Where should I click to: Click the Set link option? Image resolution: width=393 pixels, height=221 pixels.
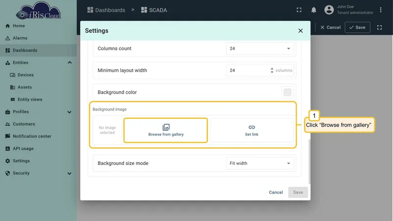coord(252,130)
